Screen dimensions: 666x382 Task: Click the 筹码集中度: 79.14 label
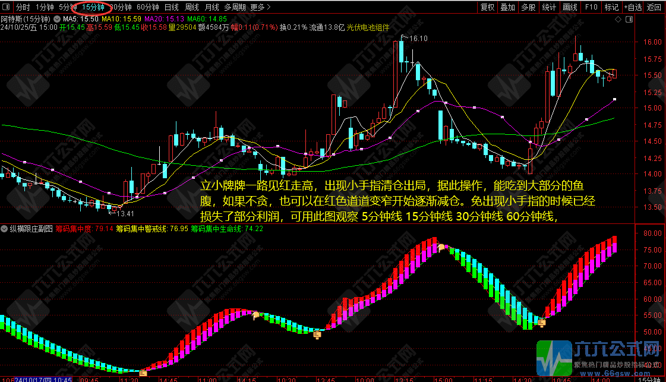[84, 229]
